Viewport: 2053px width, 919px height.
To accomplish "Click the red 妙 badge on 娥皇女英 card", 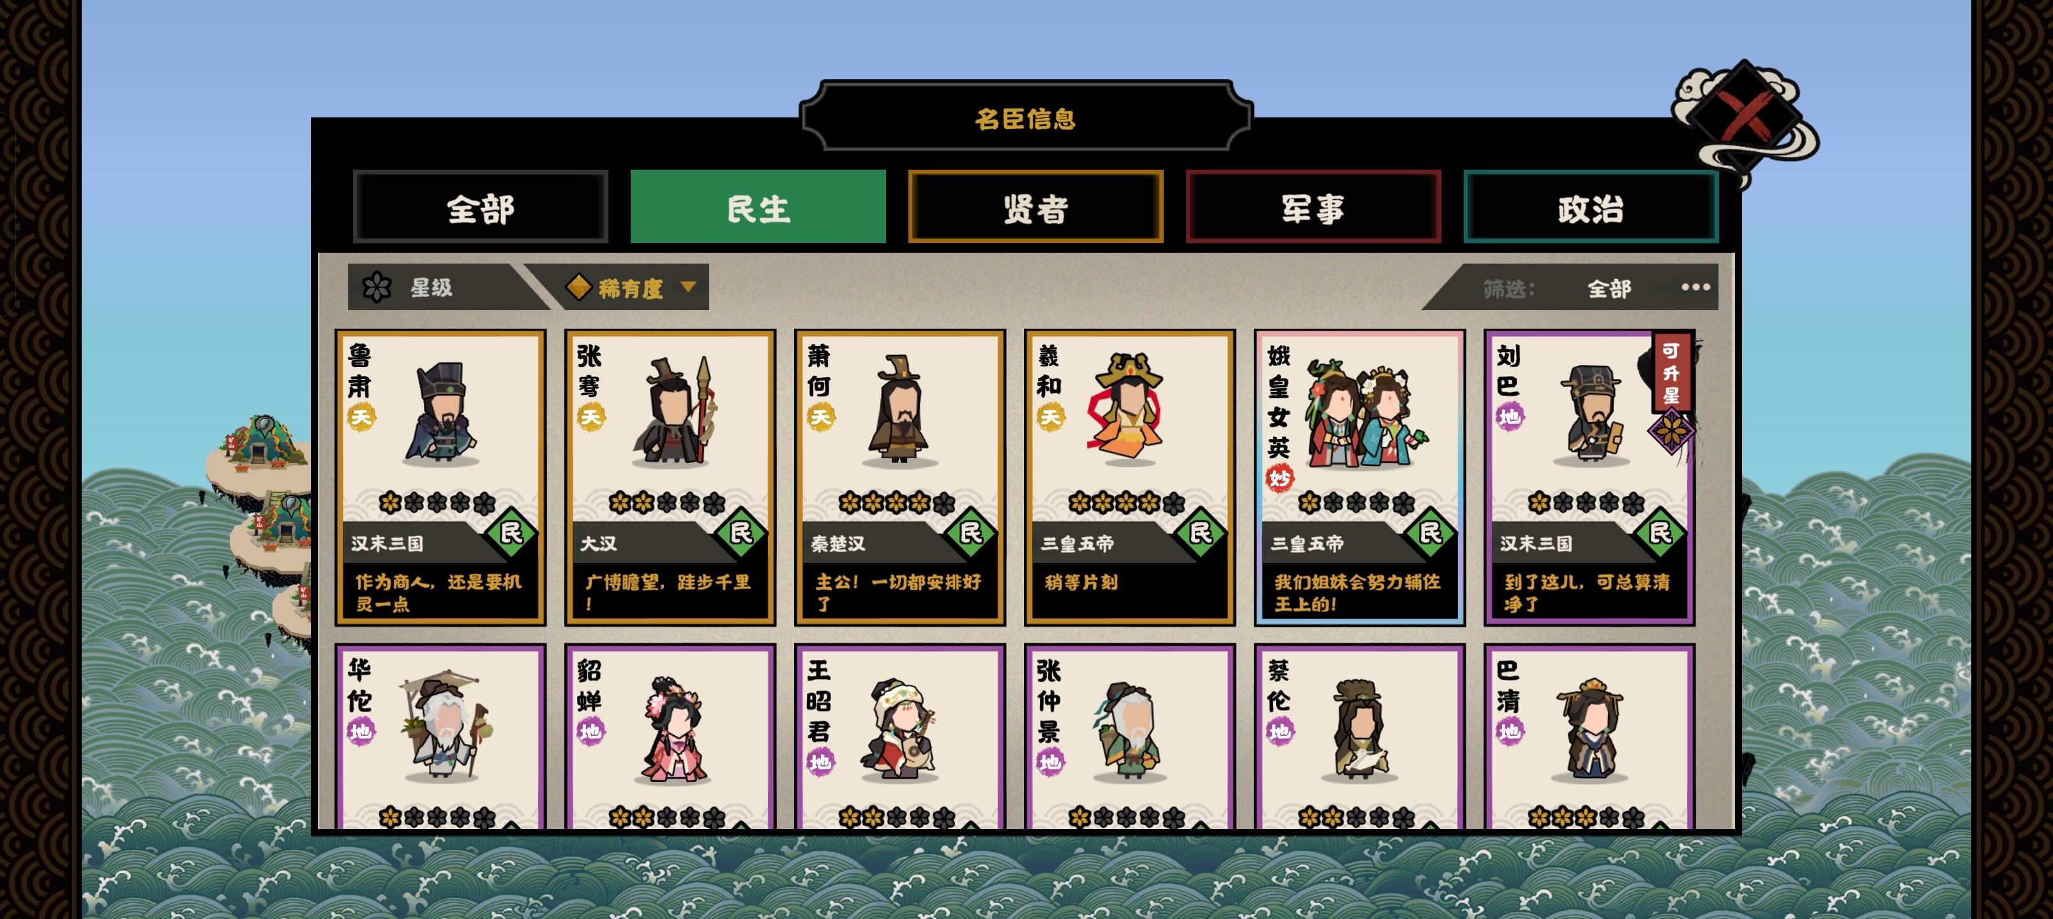I will [1280, 477].
